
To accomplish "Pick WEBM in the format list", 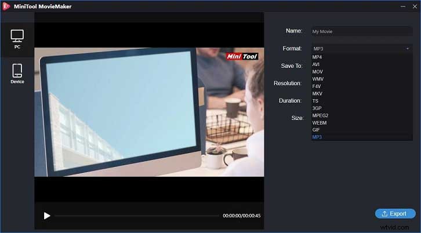I will coord(362,123).
